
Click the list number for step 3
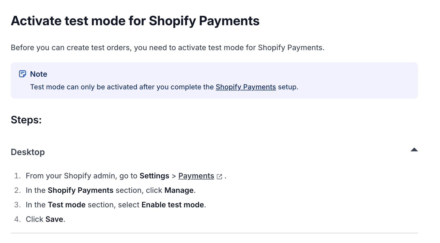[x=17, y=205]
